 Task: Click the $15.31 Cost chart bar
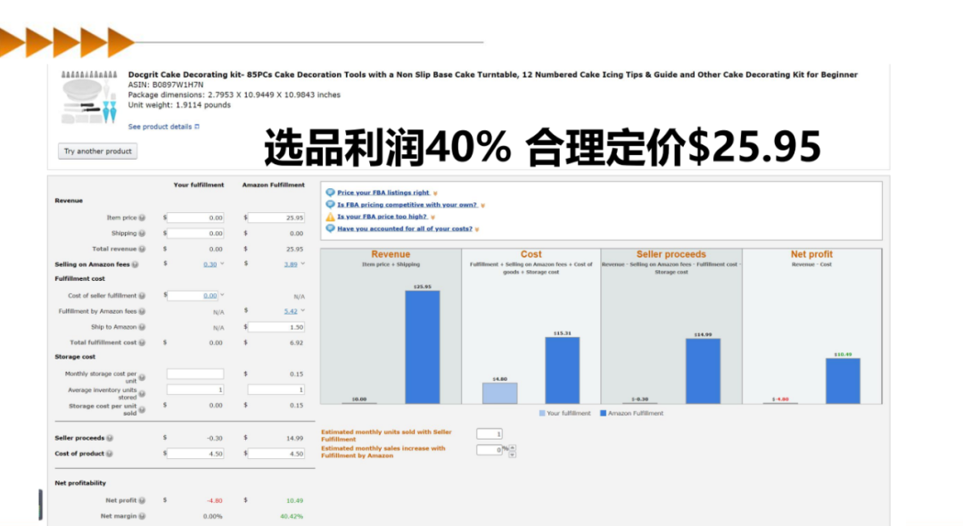pyautogui.click(x=563, y=370)
